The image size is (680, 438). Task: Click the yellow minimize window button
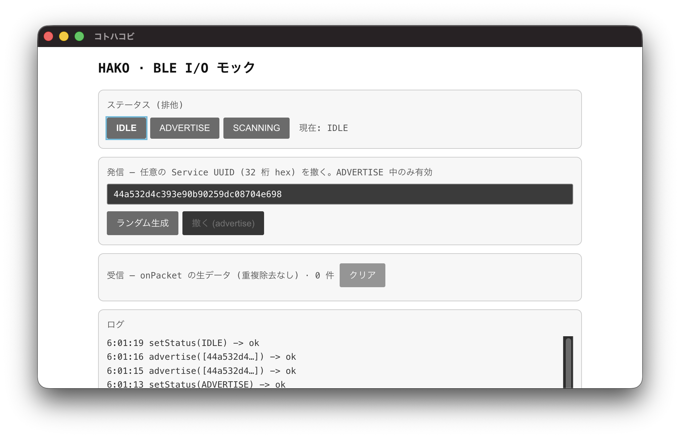(x=64, y=36)
